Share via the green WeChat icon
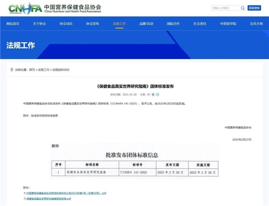 [x=158, y=94]
